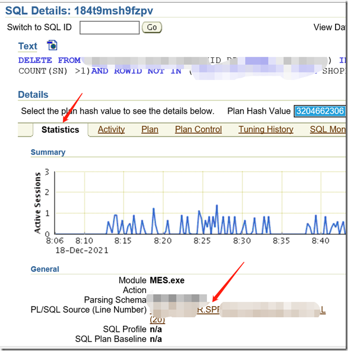Click the Parsing Schema label
The image size is (348, 351).
(115, 300)
